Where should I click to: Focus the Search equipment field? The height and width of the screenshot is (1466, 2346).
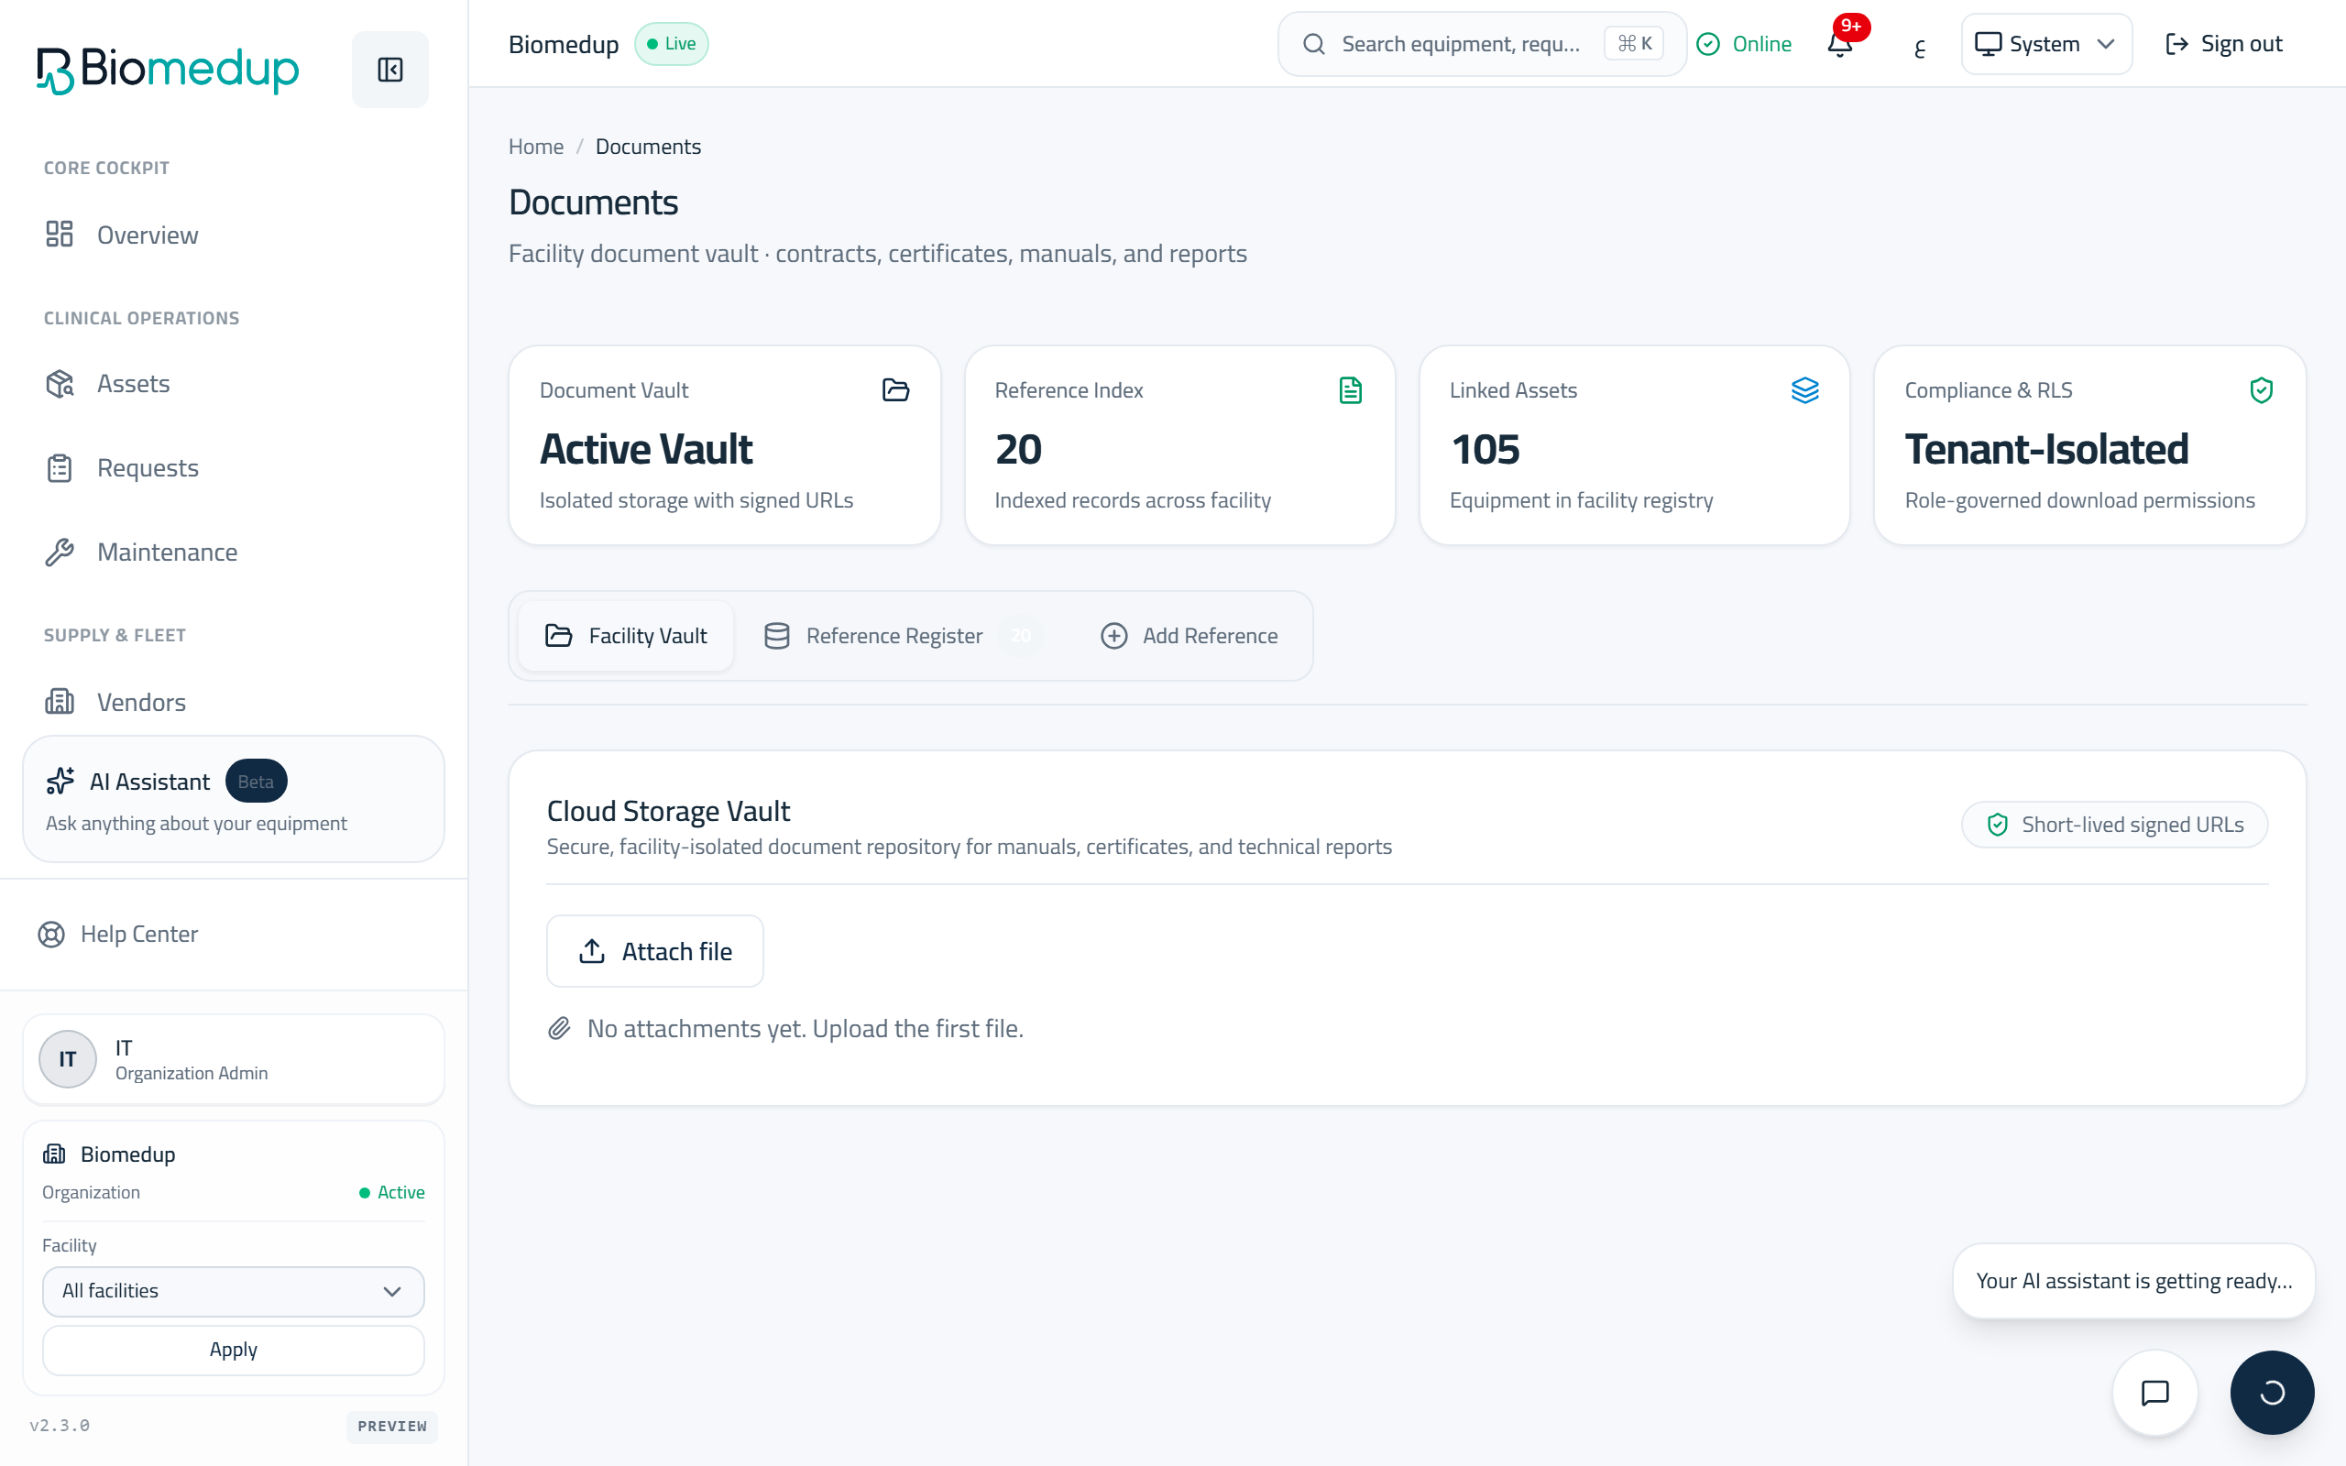1482,44
